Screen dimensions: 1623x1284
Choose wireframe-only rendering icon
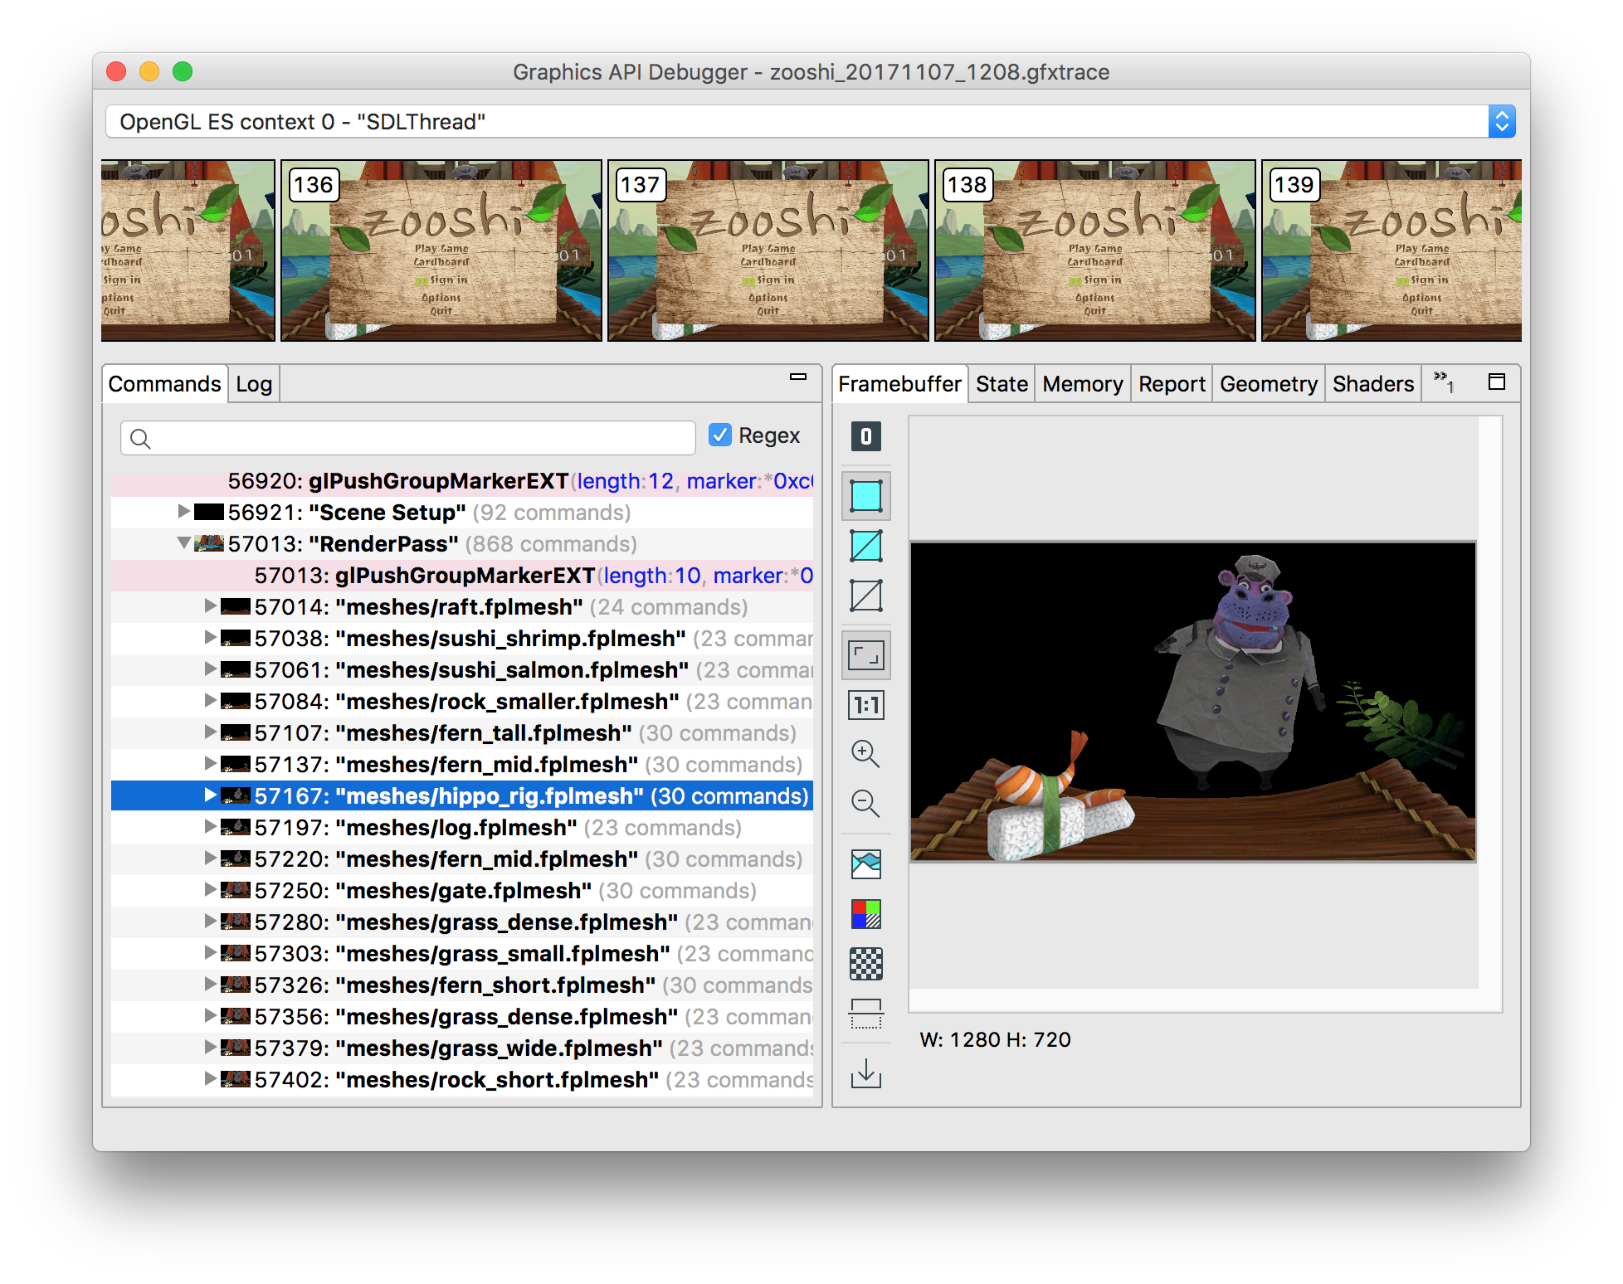865,596
